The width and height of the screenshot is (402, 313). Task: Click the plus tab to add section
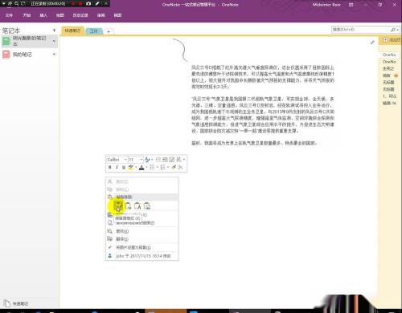(109, 31)
